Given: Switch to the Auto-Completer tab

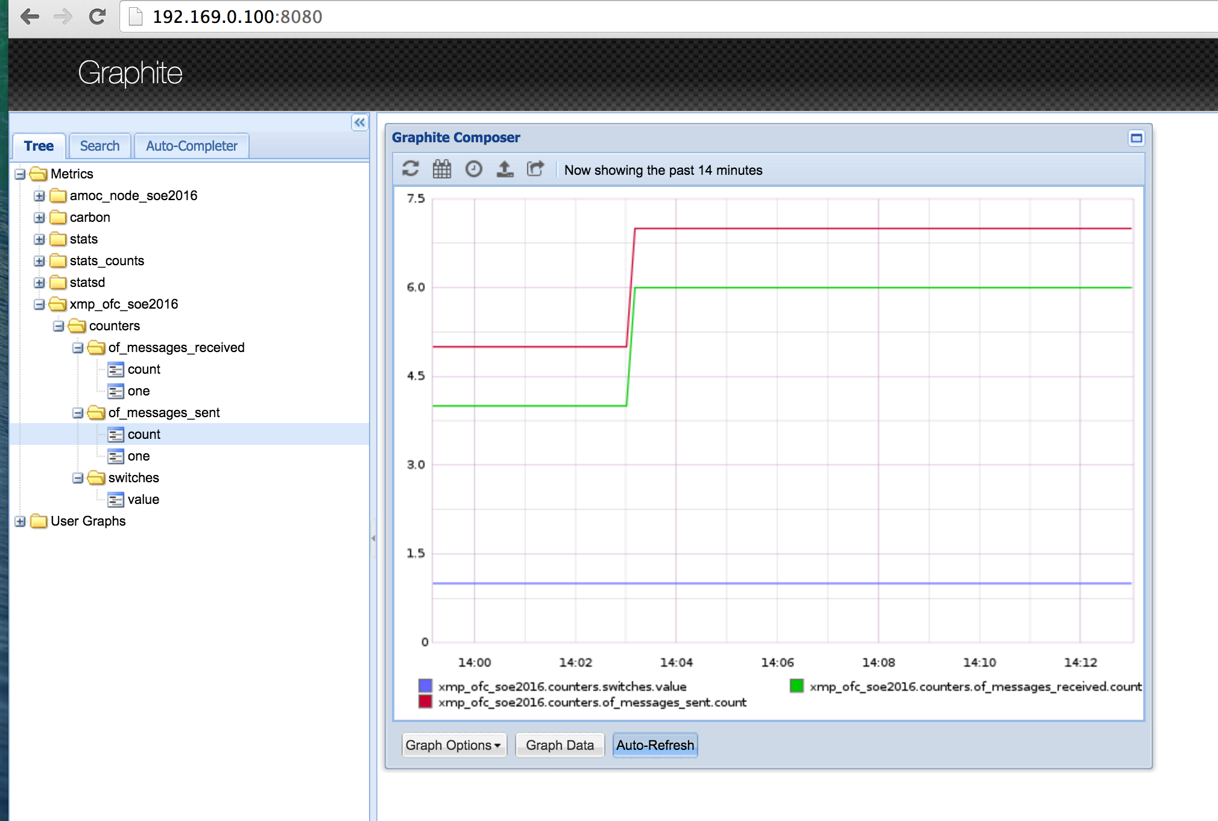Looking at the screenshot, I should 191,146.
